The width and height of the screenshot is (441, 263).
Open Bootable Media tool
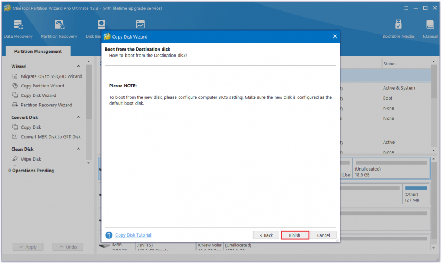pyautogui.click(x=398, y=29)
